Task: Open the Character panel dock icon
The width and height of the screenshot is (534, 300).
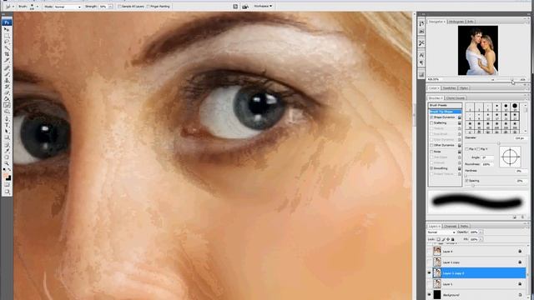Action: click(x=421, y=55)
